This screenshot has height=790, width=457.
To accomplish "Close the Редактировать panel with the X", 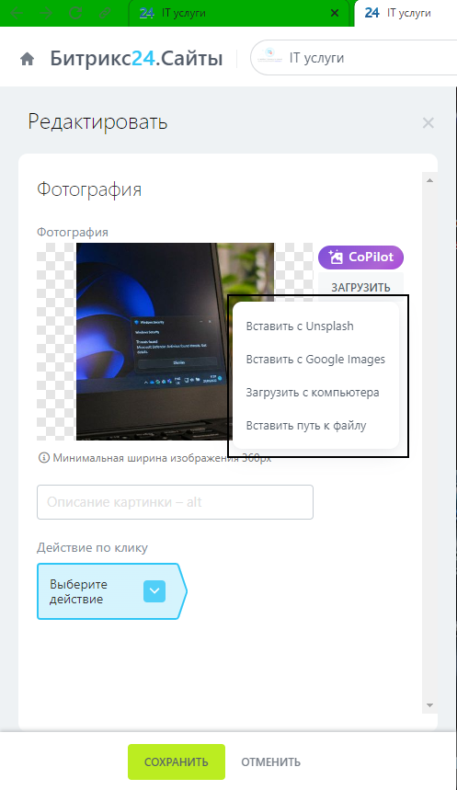I will tap(428, 122).
